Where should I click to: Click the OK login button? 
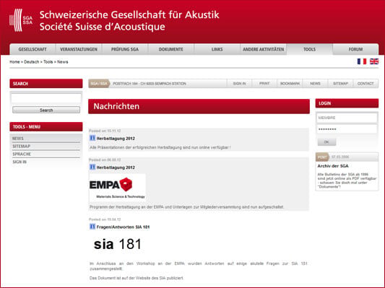(326, 141)
